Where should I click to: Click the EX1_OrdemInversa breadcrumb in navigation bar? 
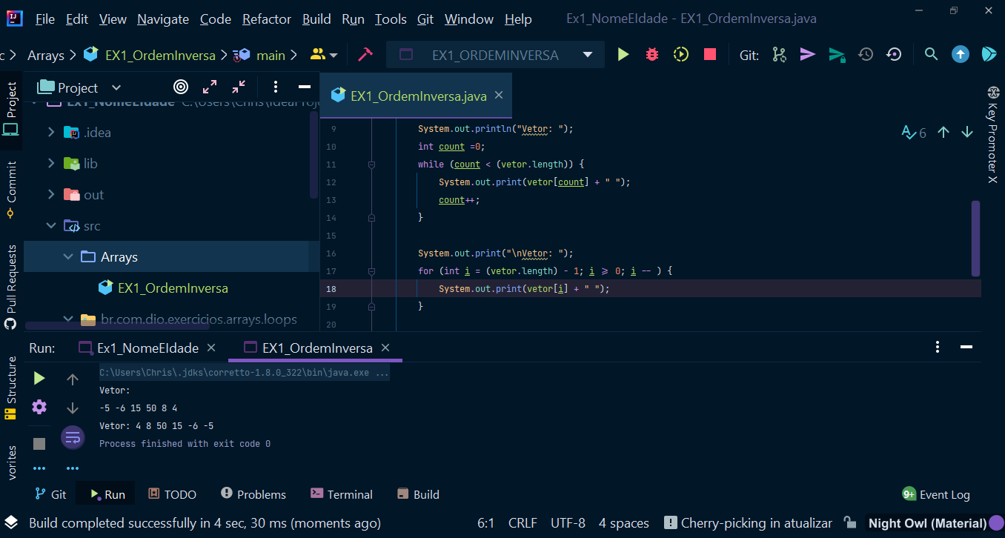tap(160, 55)
